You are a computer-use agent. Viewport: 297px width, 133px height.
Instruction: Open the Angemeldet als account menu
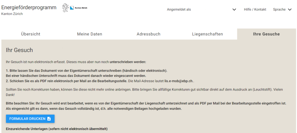179,10
